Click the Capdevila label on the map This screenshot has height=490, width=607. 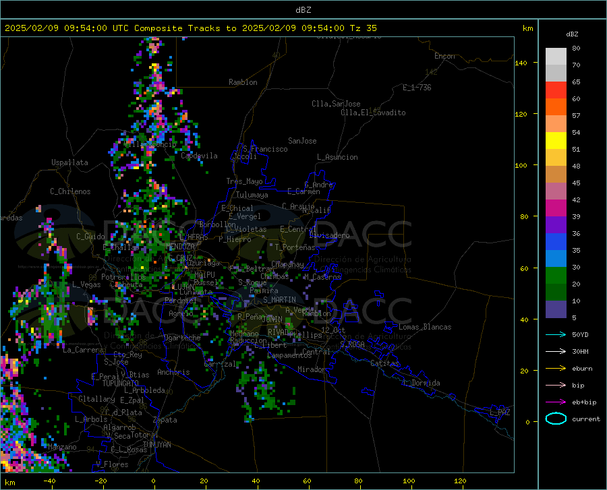coord(199,156)
